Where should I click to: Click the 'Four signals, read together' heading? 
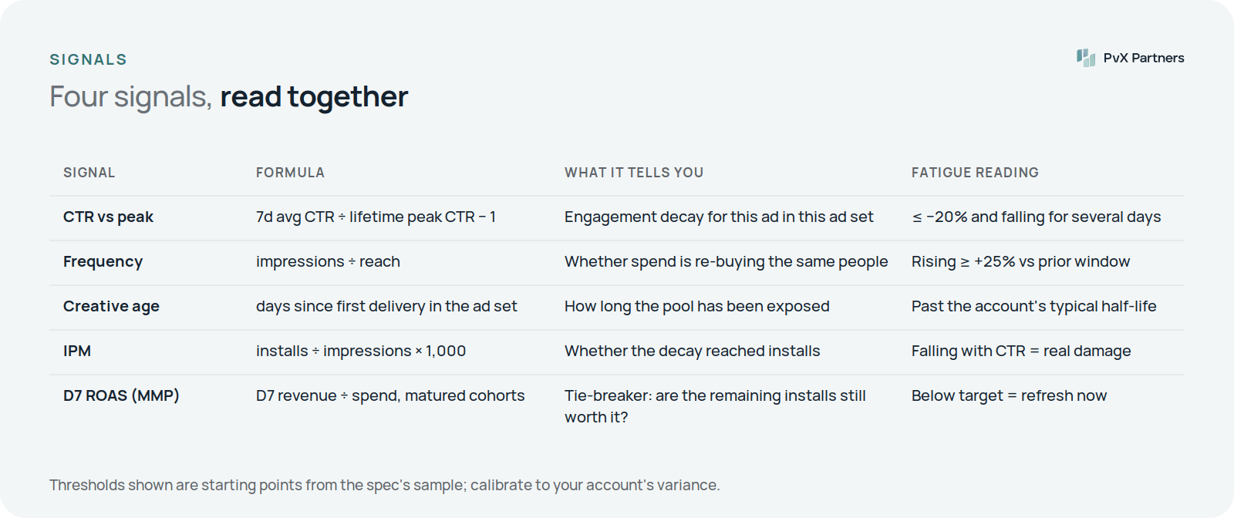[x=229, y=97]
